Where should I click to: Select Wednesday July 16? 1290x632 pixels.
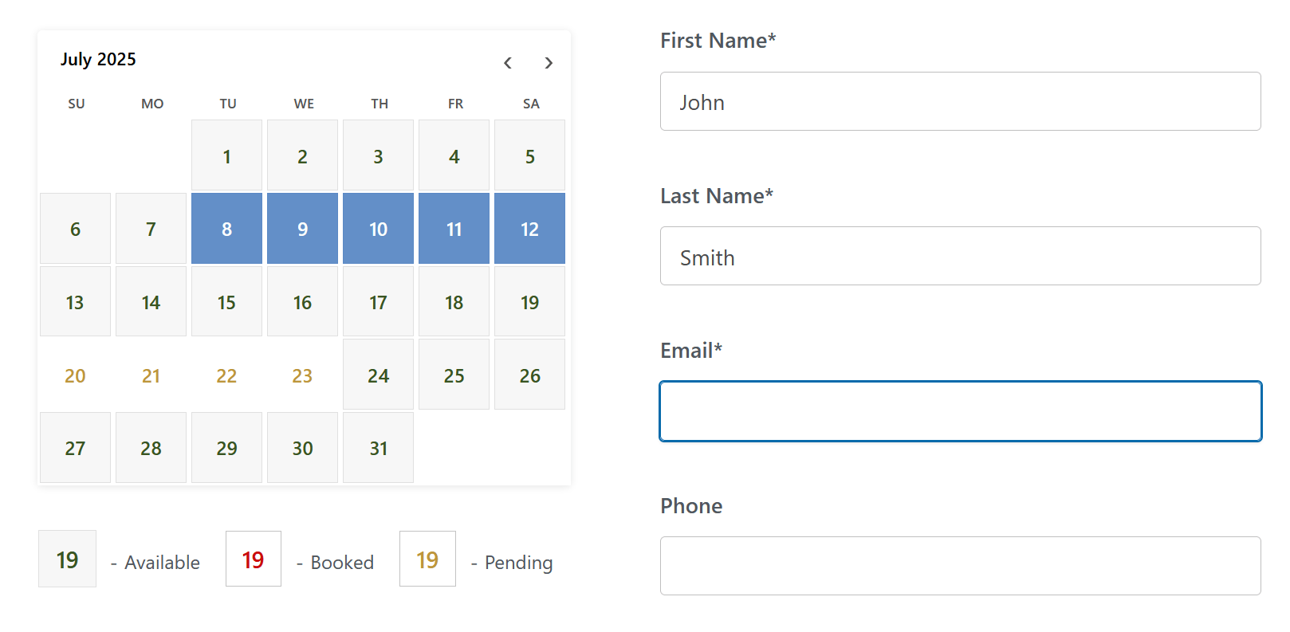point(302,302)
